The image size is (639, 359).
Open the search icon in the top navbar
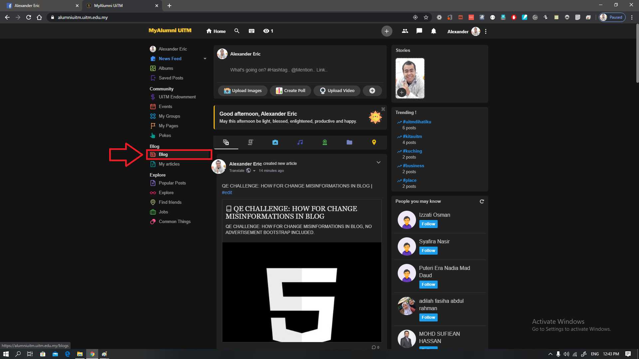237,31
